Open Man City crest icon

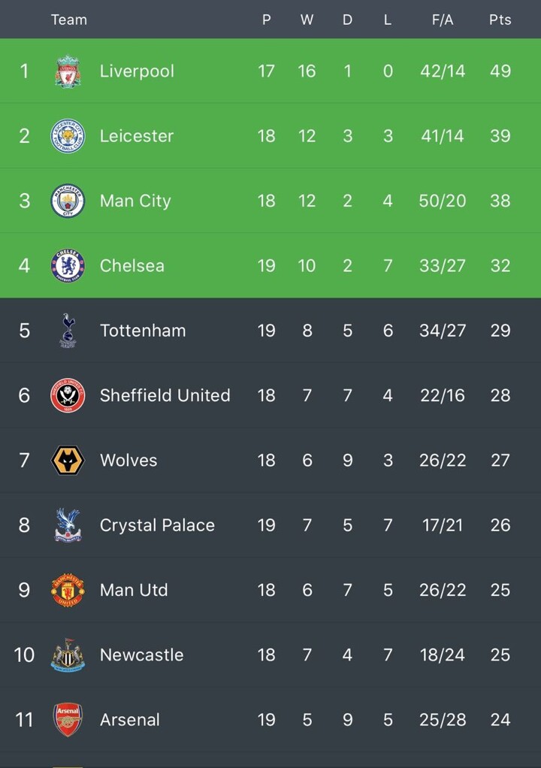coord(68,201)
